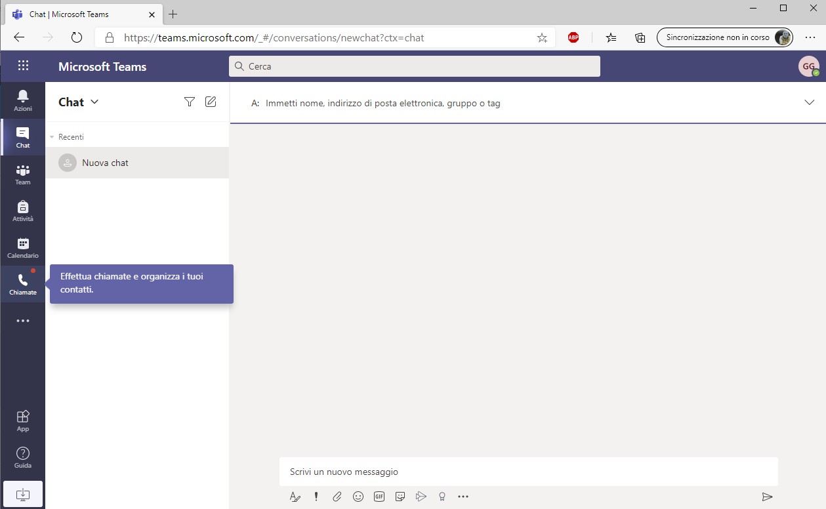Image resolution: width=826 pixels, height=509 pixels.
Task: Attach a file with paperclip icon
Action: pos(337,497)
